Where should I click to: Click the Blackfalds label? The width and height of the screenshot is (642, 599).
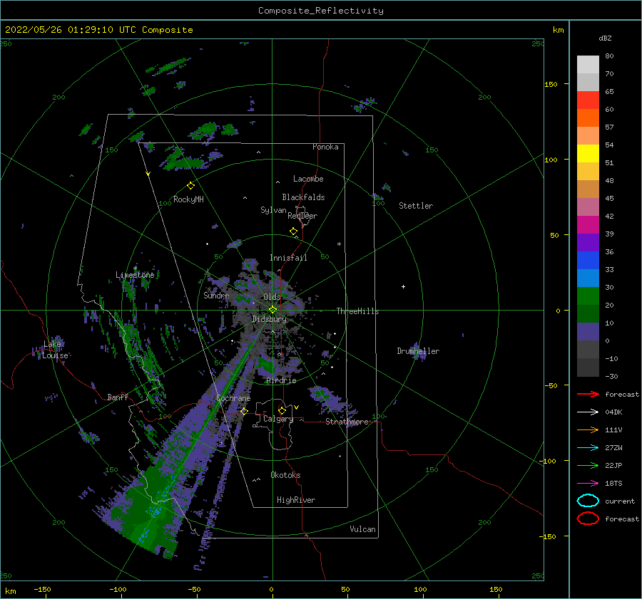303,197
